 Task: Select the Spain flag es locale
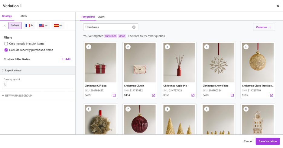click(x=58, y=25)
